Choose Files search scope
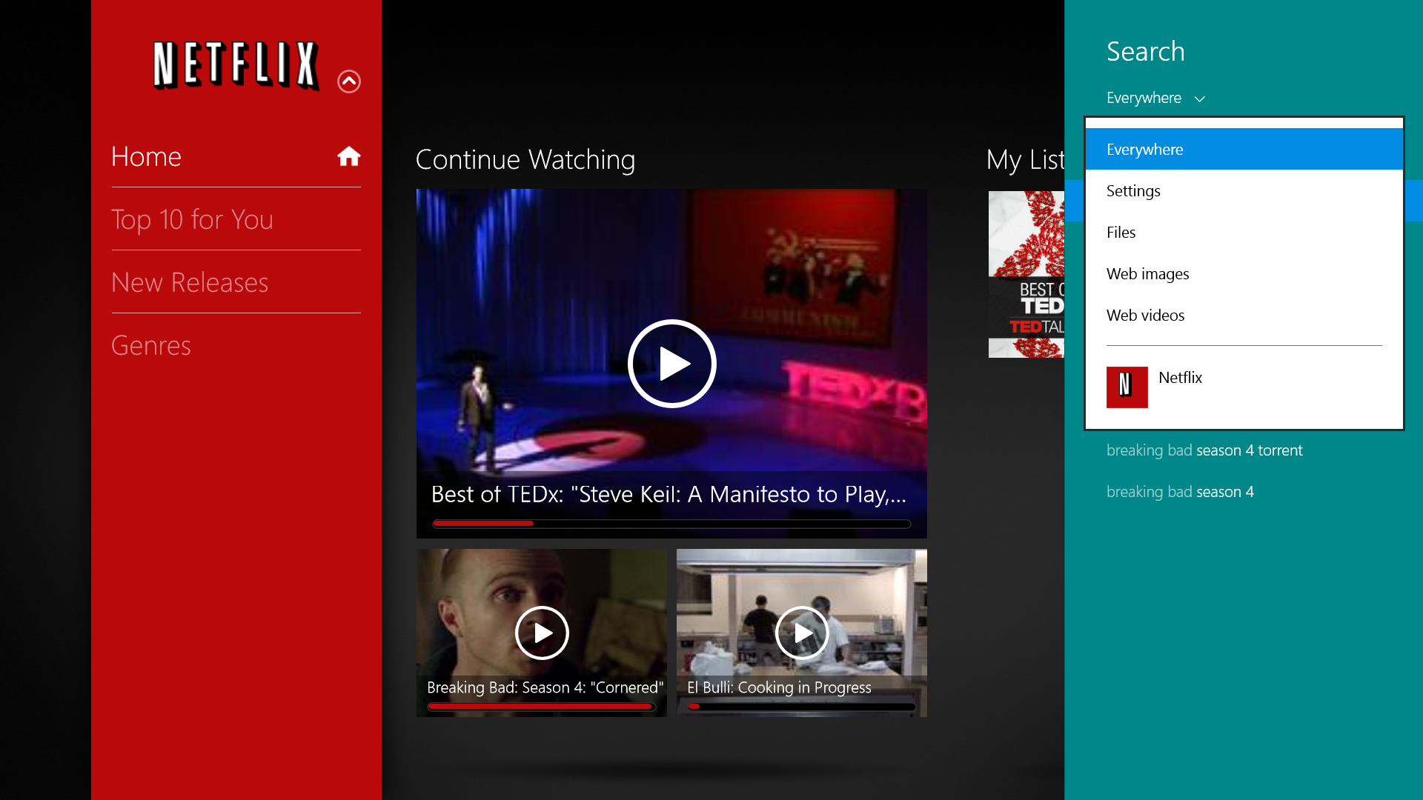The width and height of the screenshot is (1423, 800). pyautogui.click(x=1244, y=232)
